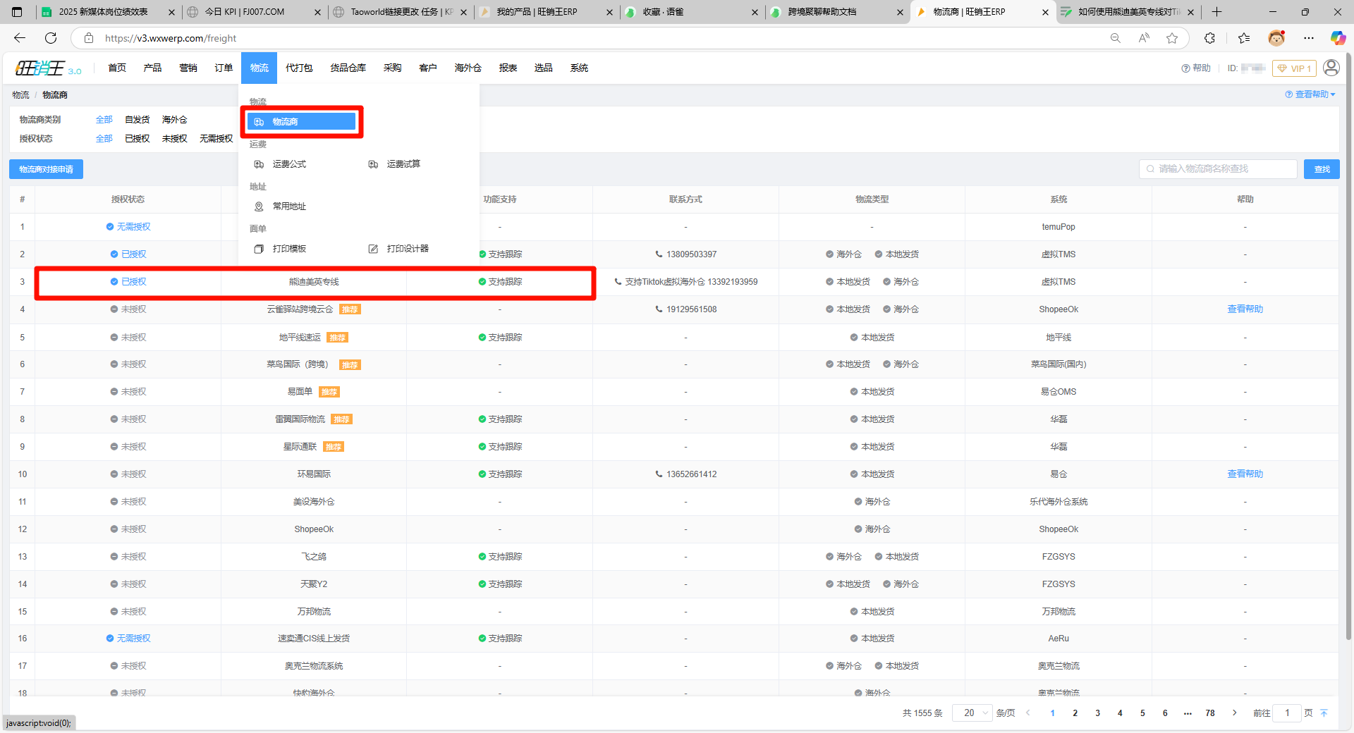Click the user account avatar icon
This screenshot has width=1354, height=733.
(x=1331, y=68)
